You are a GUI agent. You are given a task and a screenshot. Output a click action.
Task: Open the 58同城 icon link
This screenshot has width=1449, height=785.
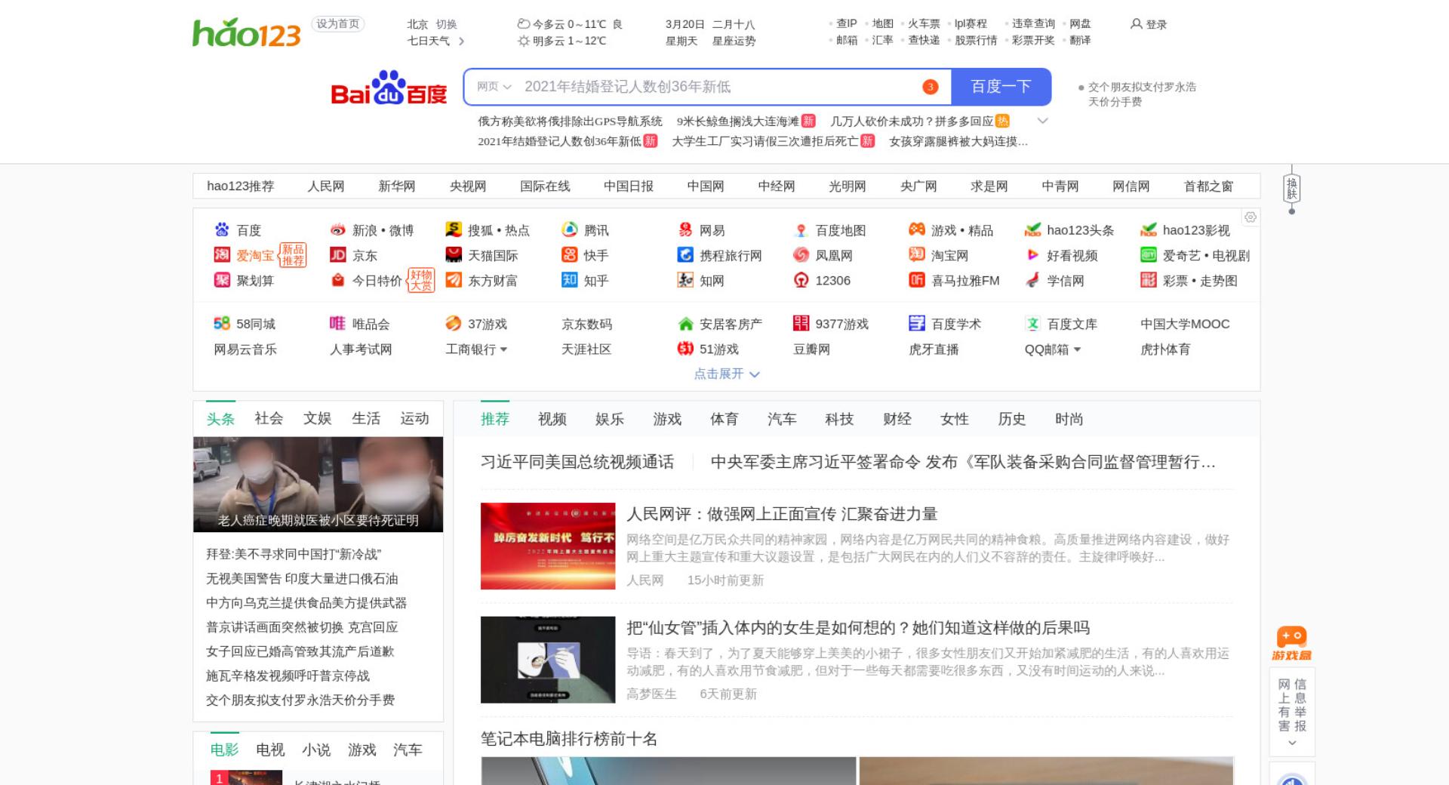coord(221,324)
